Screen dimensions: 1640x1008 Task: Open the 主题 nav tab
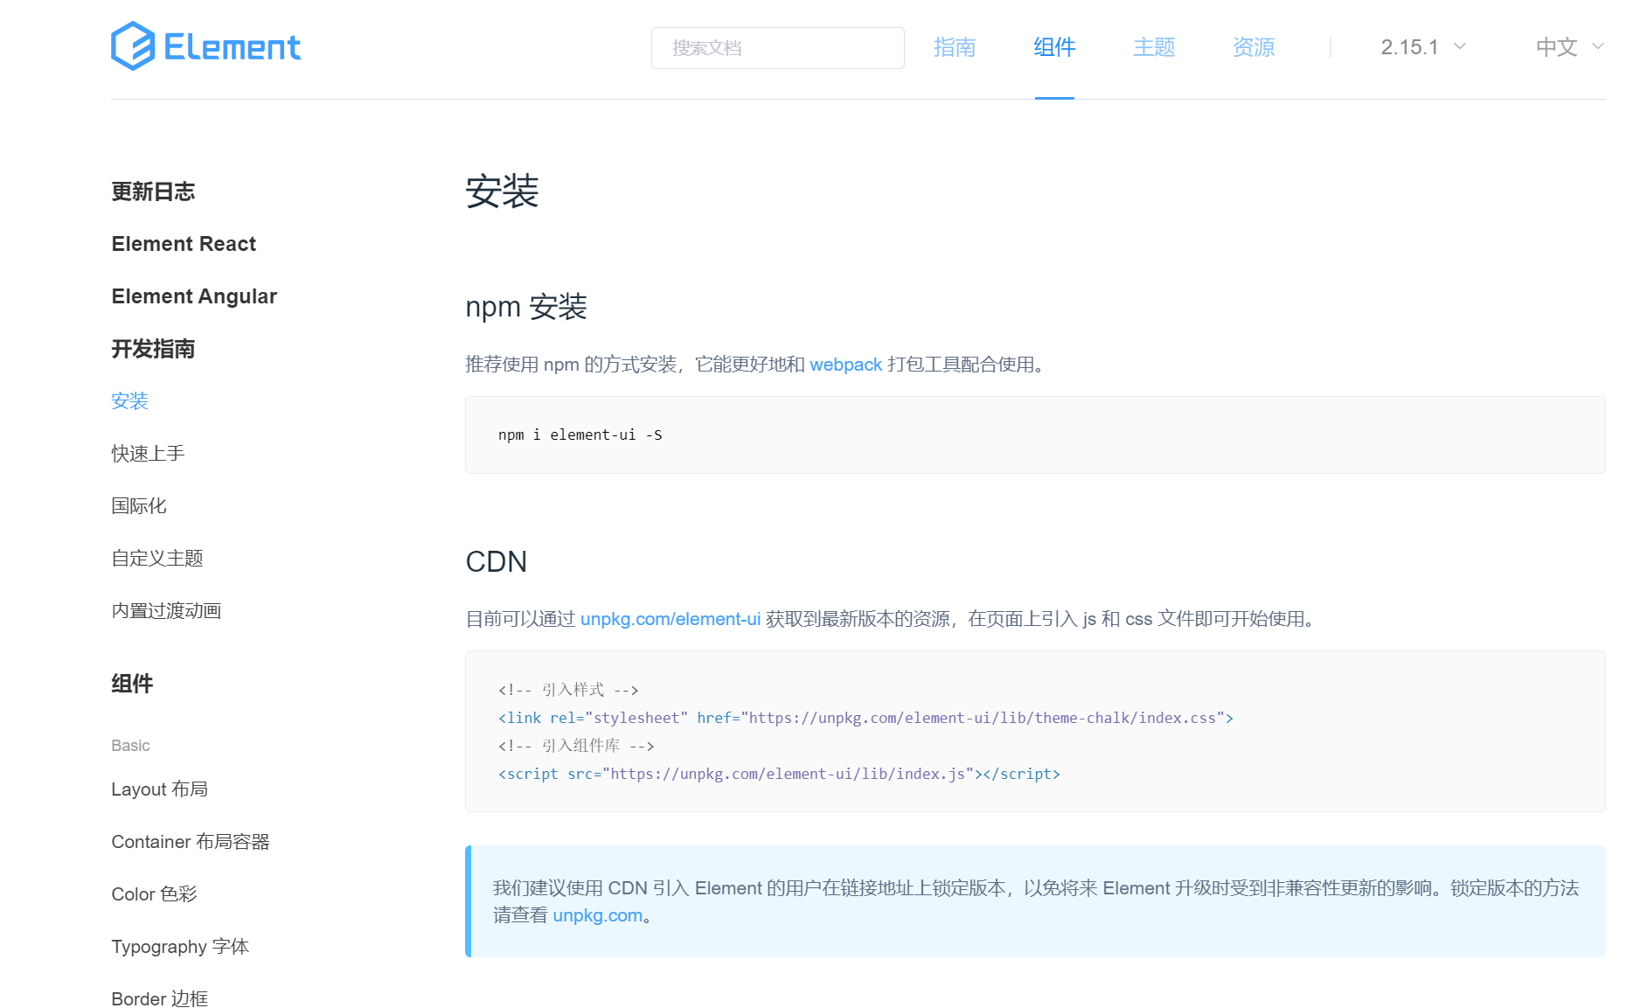tap(1154, 47)
